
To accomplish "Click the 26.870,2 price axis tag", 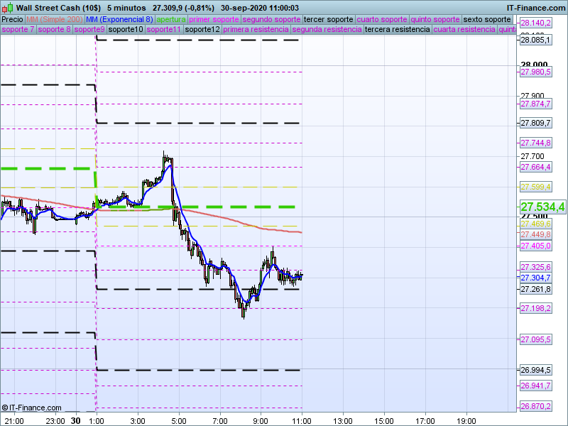I will (536, 406).
